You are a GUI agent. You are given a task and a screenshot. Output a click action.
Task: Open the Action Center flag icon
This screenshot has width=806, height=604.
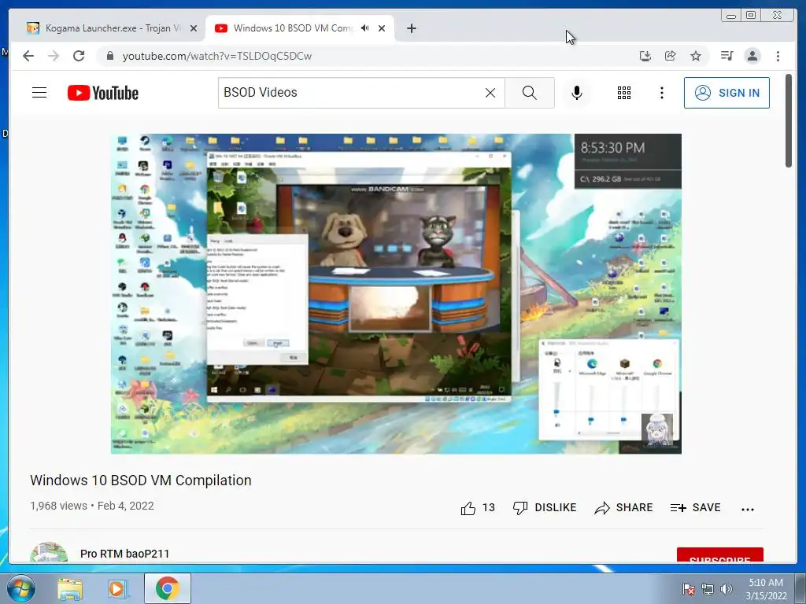coord(689,589)
